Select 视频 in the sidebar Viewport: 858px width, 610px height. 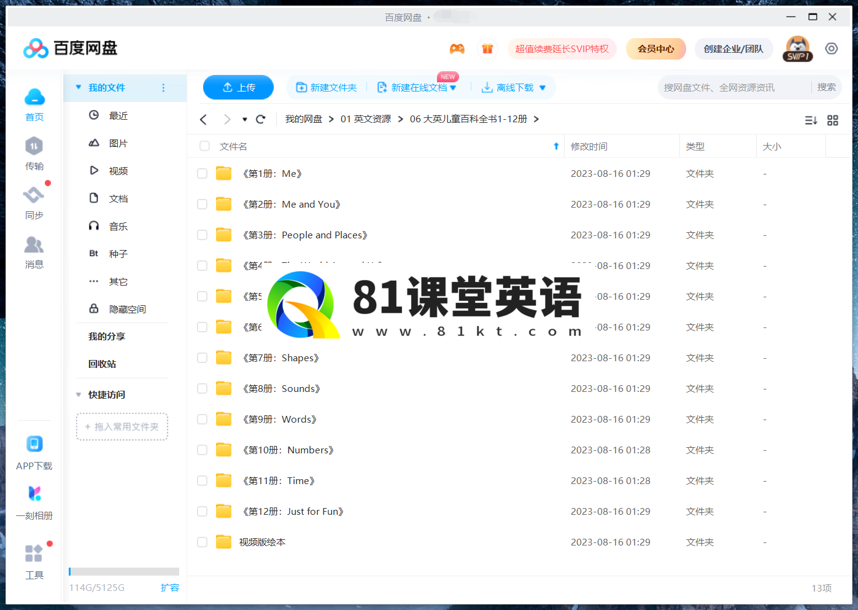[x=118, y=171]
